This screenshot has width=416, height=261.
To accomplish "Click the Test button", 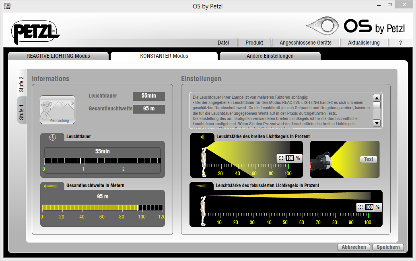I will [368, 159].
